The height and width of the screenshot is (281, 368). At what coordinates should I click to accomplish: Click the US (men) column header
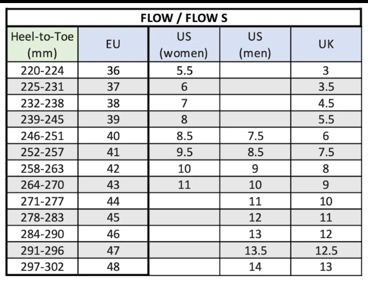[255, 44]
